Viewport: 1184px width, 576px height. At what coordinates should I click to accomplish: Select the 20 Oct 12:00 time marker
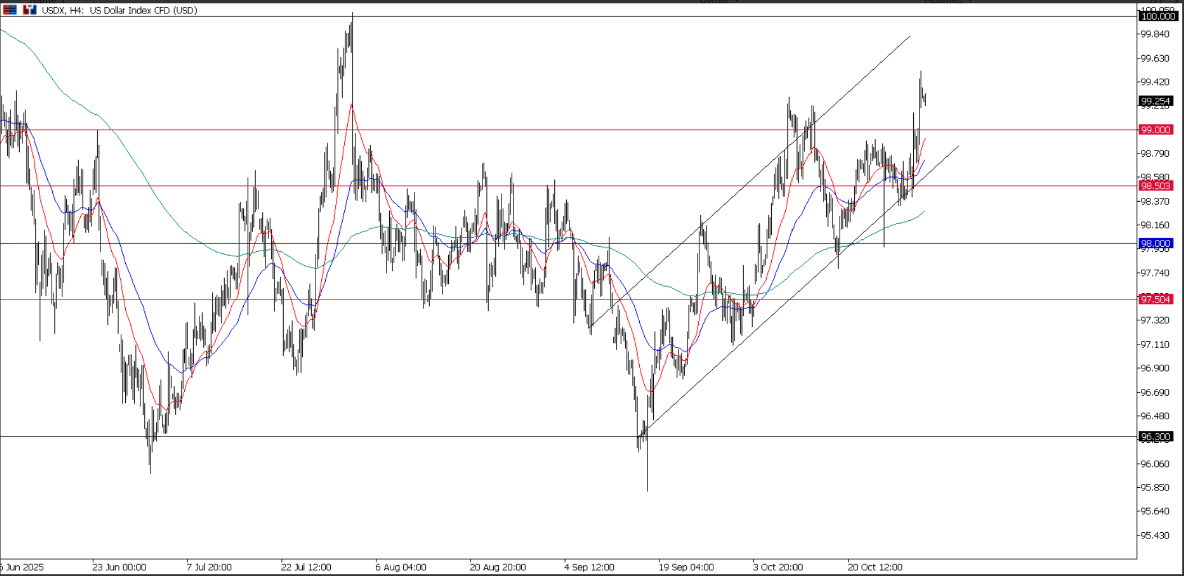tap(875, 567)
